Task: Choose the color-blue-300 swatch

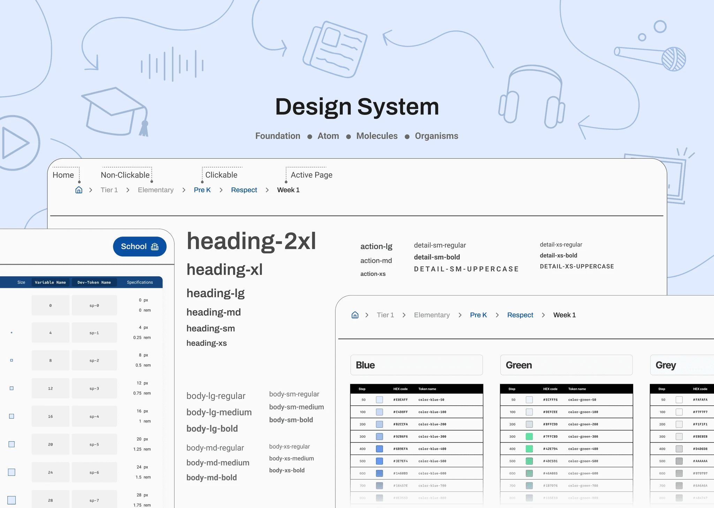Action: 379,436
